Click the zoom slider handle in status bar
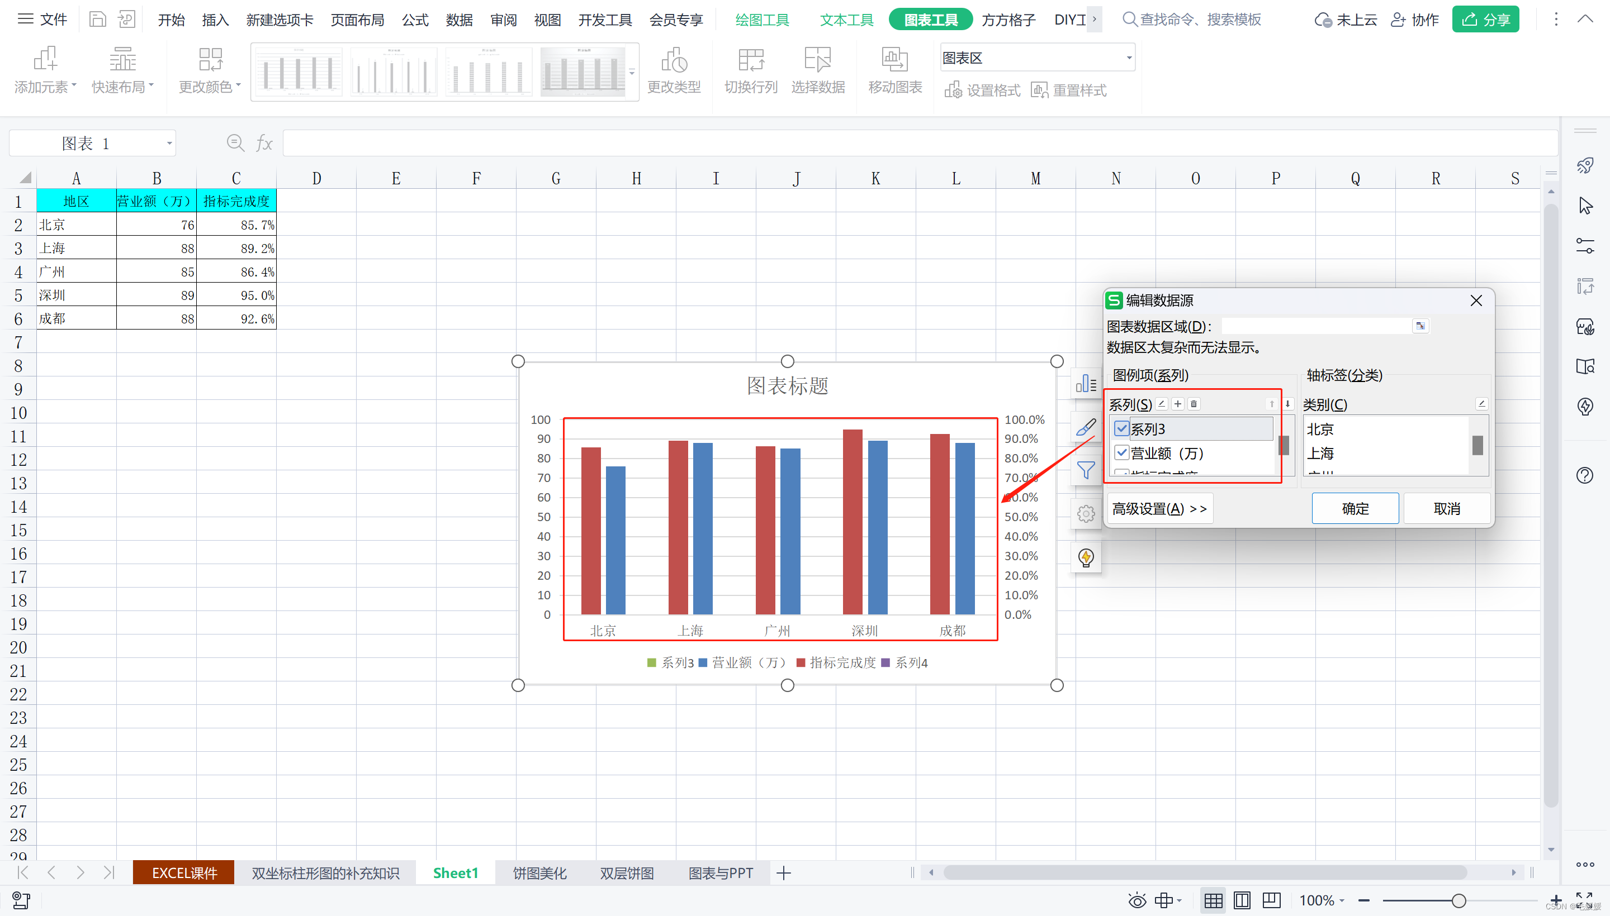Screen dimensions: 1610x916 (x=1459, y=901)
